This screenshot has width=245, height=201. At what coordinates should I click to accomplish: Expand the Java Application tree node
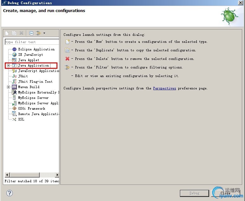coord(9,65)
